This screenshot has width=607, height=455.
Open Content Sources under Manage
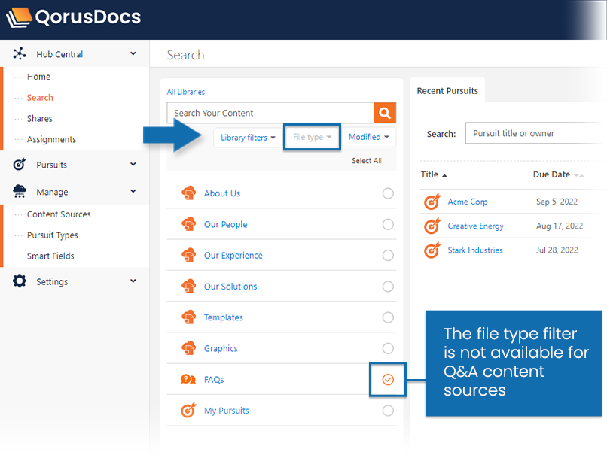point(59,214)
